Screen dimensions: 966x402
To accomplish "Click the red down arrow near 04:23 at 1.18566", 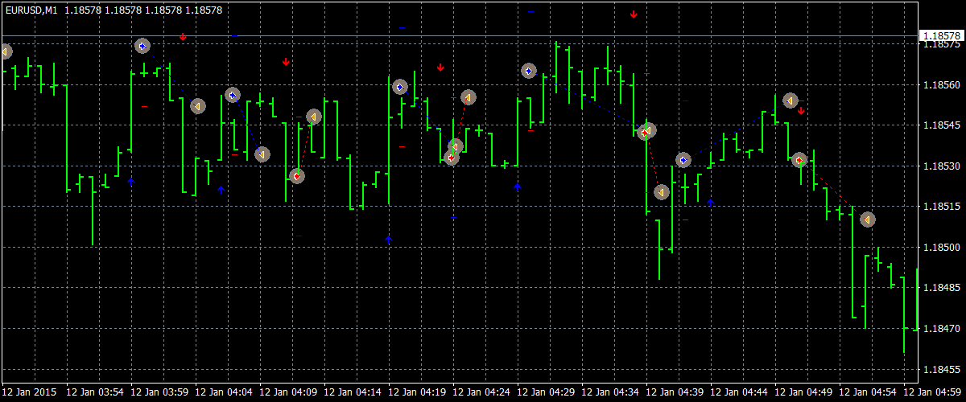I will click(x=440, y=68).
